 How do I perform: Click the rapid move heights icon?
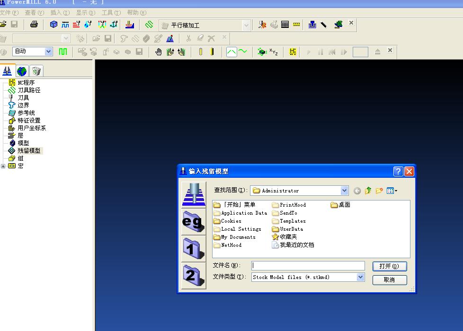65,24
